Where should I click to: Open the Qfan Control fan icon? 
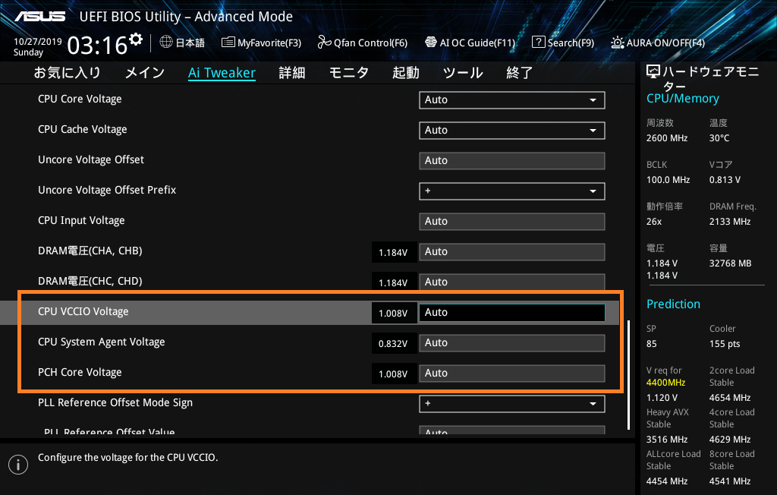(x=324, y=43)
